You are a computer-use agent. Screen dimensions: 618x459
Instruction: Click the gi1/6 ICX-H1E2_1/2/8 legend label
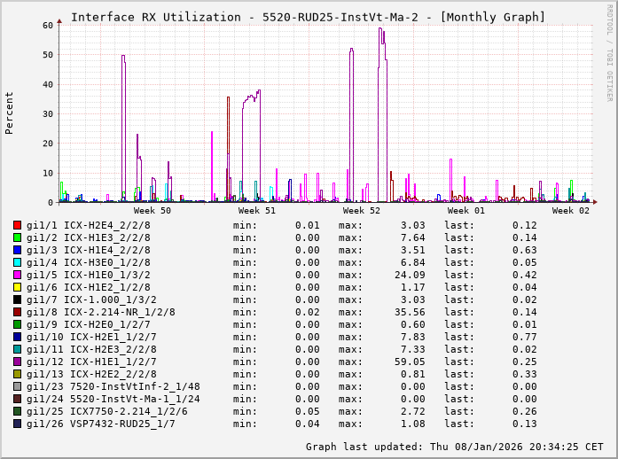point(89,287)
